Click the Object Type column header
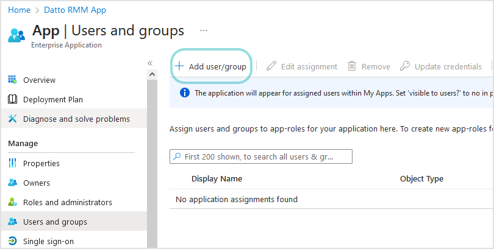494x249 pixels. [421, 178]
